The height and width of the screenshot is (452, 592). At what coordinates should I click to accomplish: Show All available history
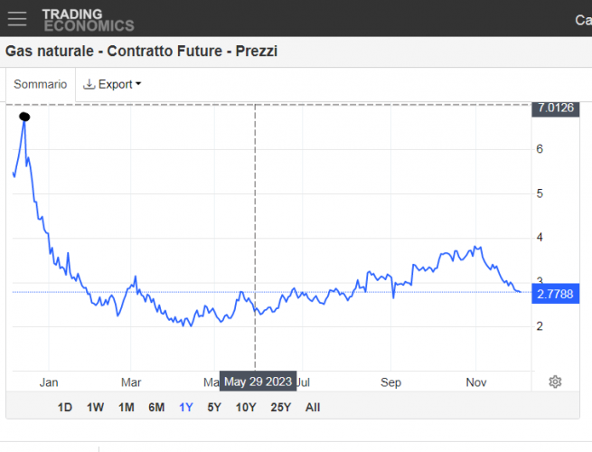[x=313, y=407]
